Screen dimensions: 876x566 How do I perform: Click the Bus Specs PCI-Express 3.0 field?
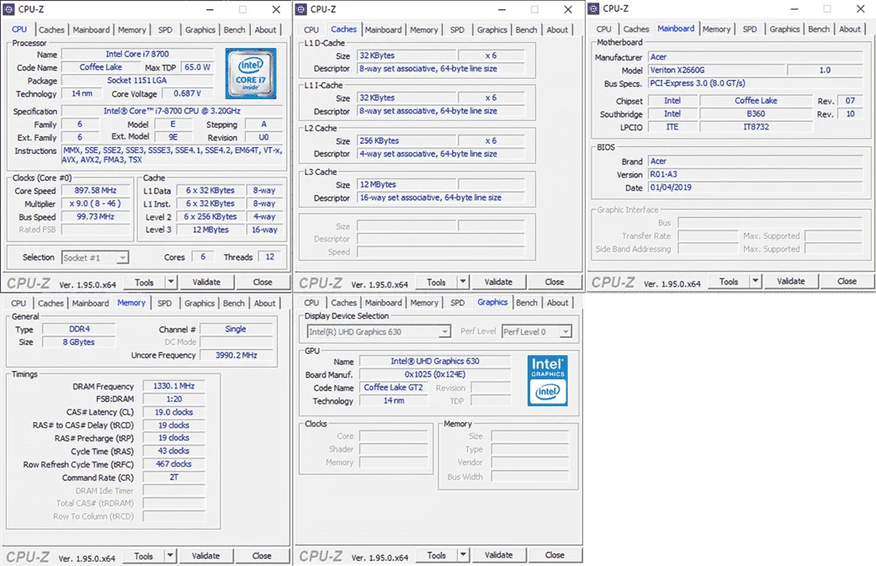click(756, 83)
